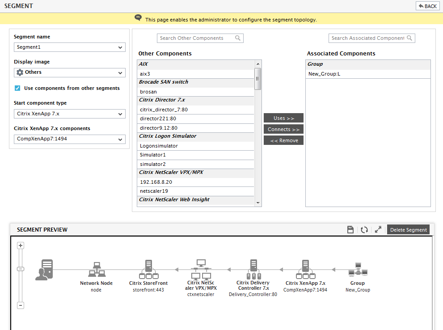Select the Citrix XenApp 7.x topology icon
This screenshot has width=443, height=330.
305,269
